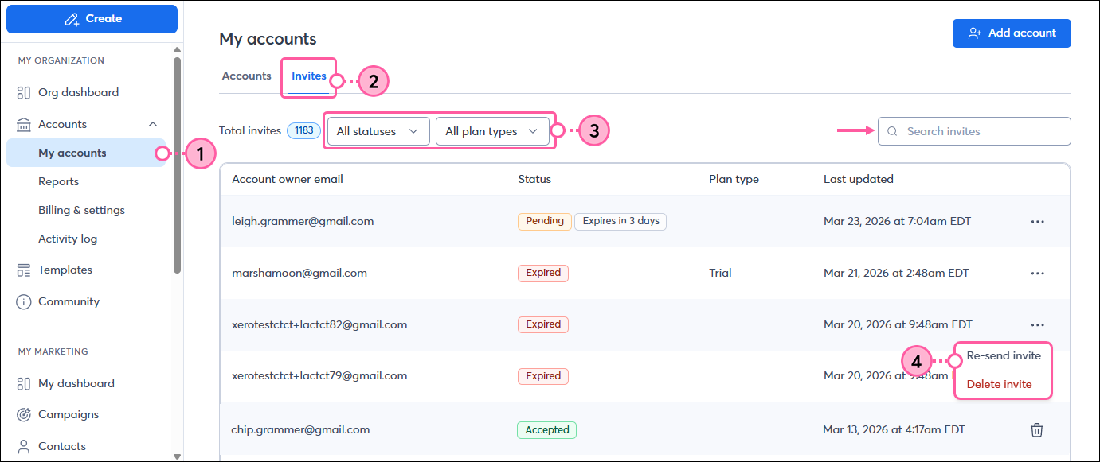This screenshot has width=1100, height=462.
Task: Open the ellipsis menu for leigh.grammer's invite
Action: (1036, 221)
